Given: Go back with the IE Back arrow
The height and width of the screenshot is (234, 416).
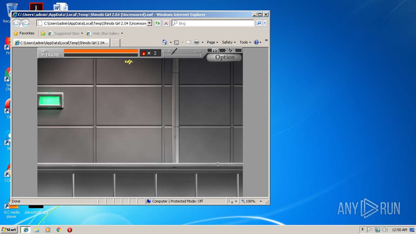Looking at the screenshot, I should click(17, 23).
